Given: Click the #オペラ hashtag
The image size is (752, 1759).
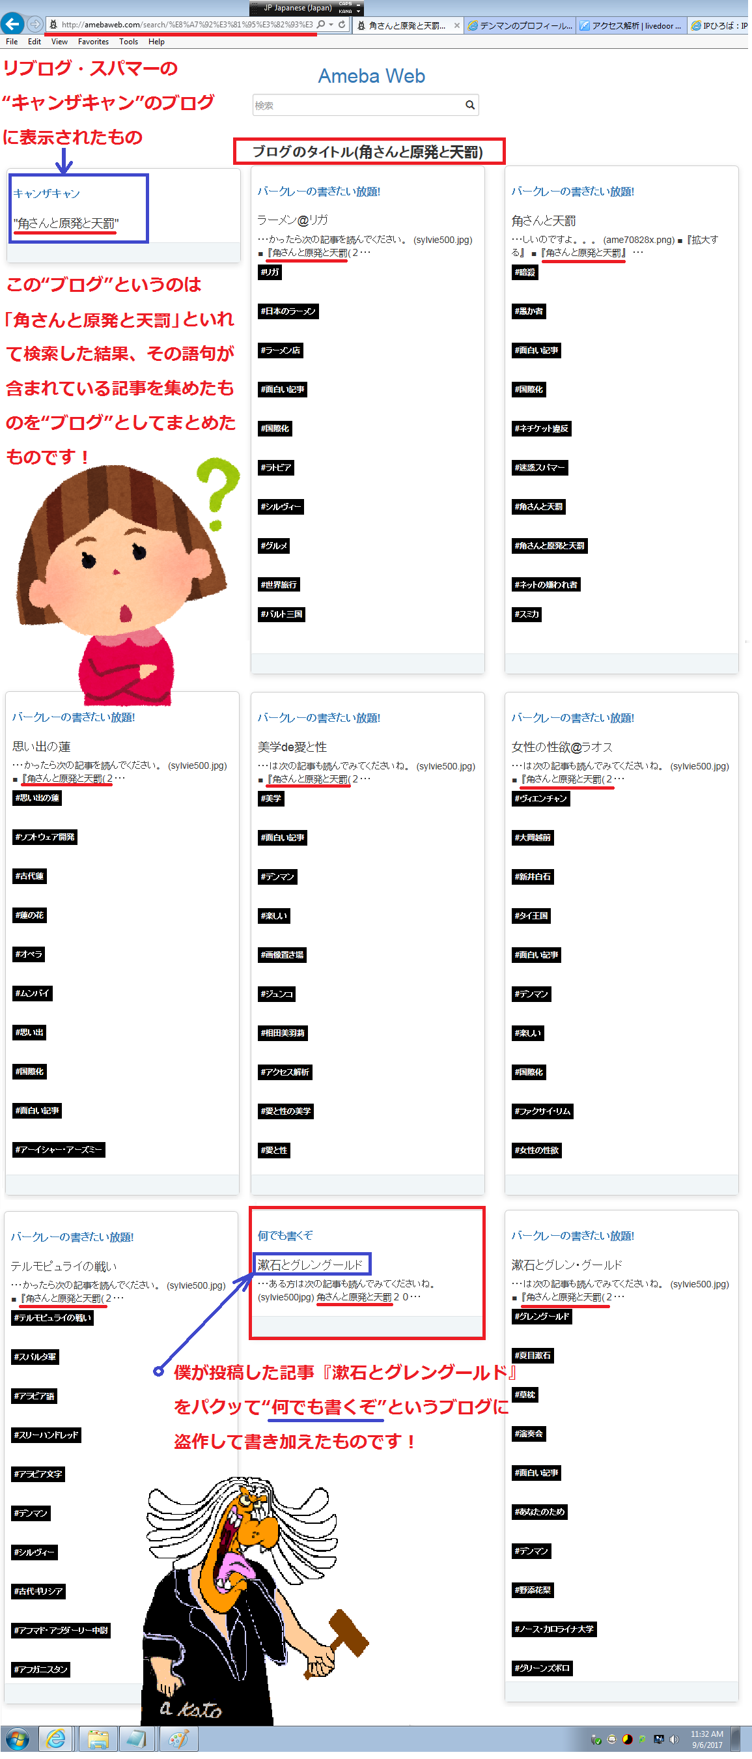Looking at the screenshot, I should (x=29, y=954).
